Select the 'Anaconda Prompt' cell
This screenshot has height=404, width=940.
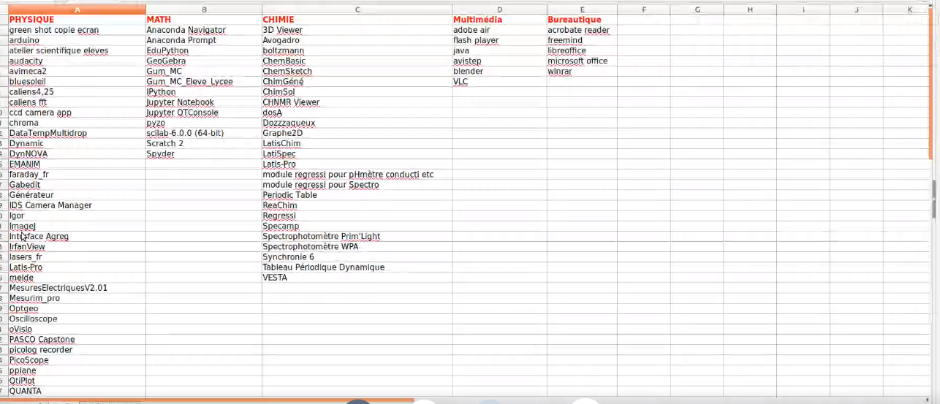coord(204,40)
